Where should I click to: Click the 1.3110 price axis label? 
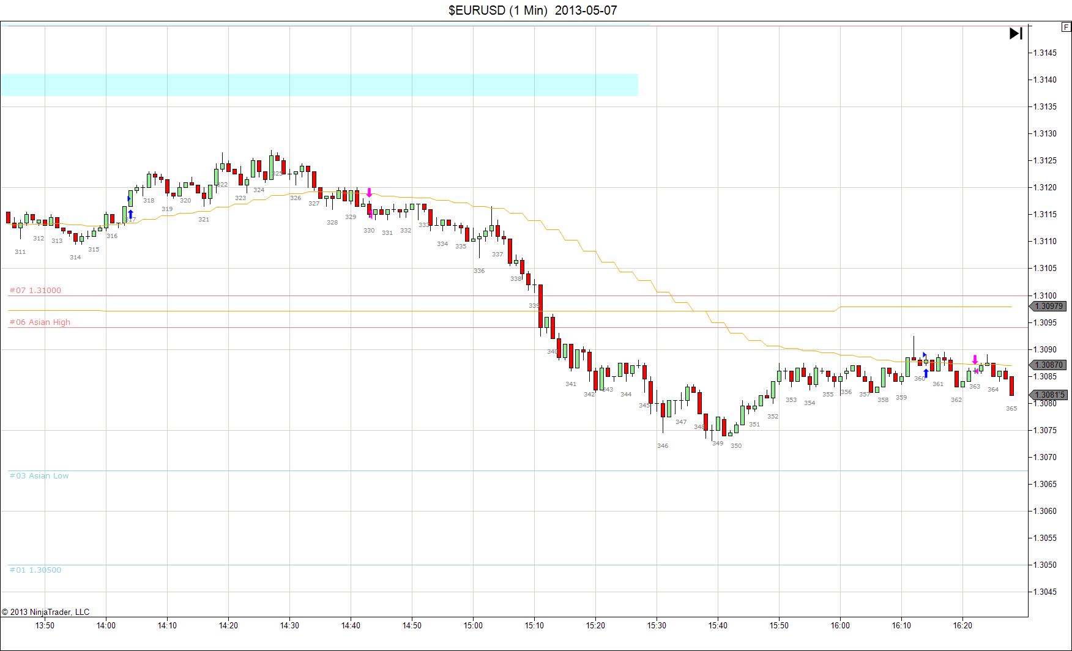[x=1045, y=242]
